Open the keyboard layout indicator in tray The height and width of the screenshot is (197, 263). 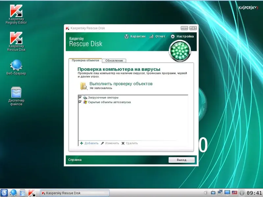tap(234, 193)
